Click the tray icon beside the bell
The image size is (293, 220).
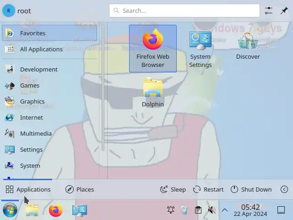(x=184, y=210)
